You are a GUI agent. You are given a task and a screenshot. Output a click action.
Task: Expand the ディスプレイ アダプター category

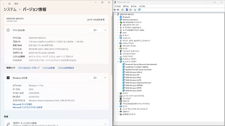(118, 59)
